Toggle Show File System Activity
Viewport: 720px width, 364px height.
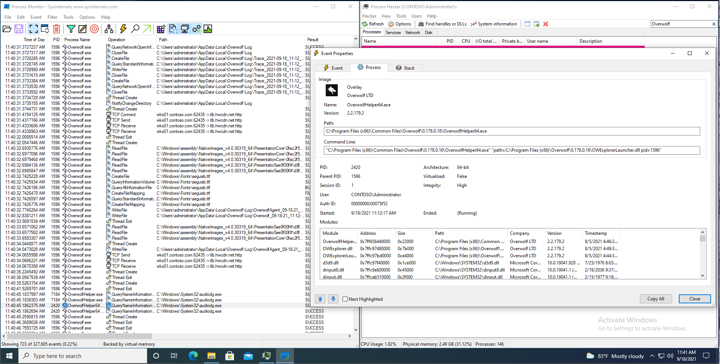tap(173, 29)
